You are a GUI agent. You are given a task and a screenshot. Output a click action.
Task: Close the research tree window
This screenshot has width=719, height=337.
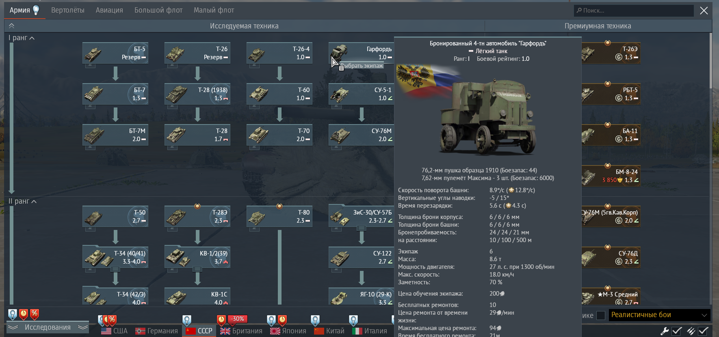(704, 11)
